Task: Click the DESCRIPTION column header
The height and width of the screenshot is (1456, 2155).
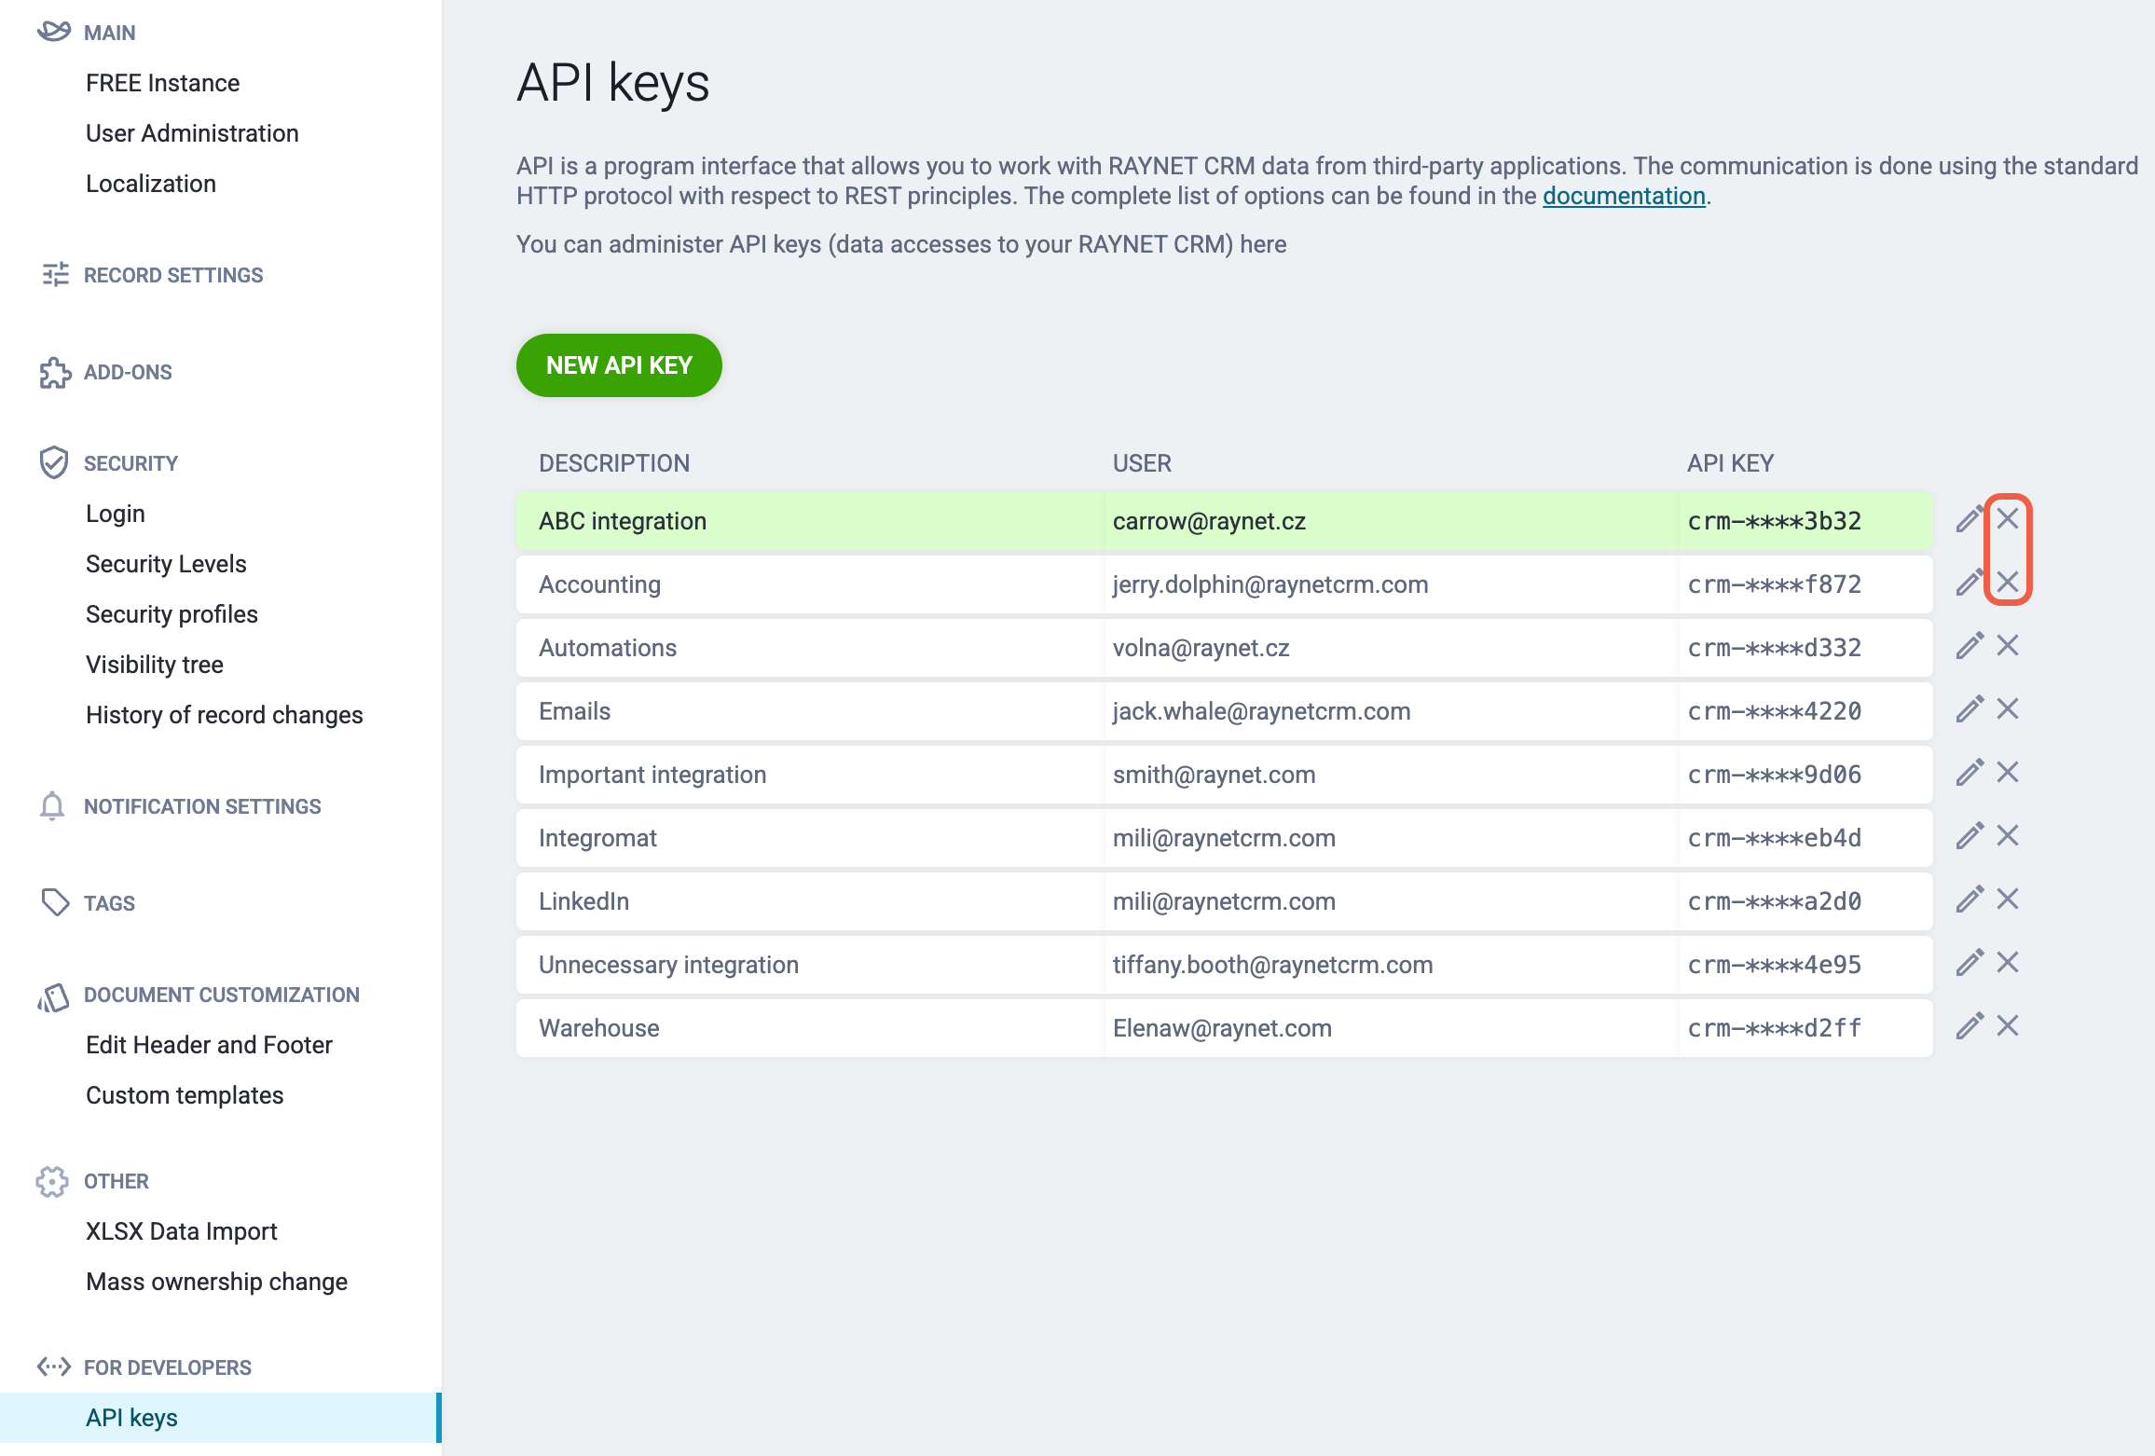Action: click(614, 463)
